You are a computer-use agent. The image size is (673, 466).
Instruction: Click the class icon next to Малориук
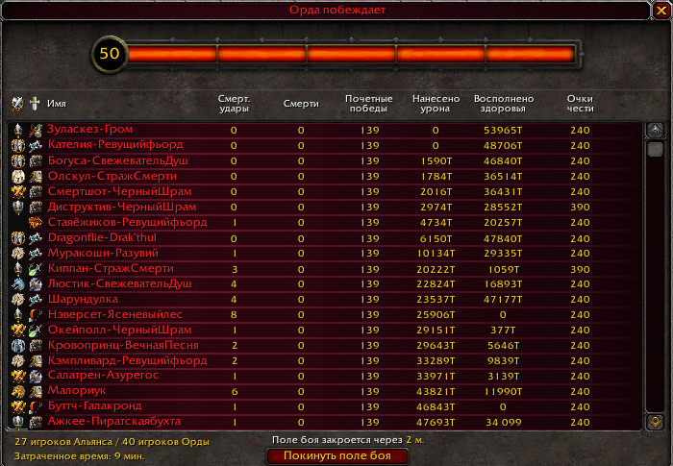[x=35, y=391]
